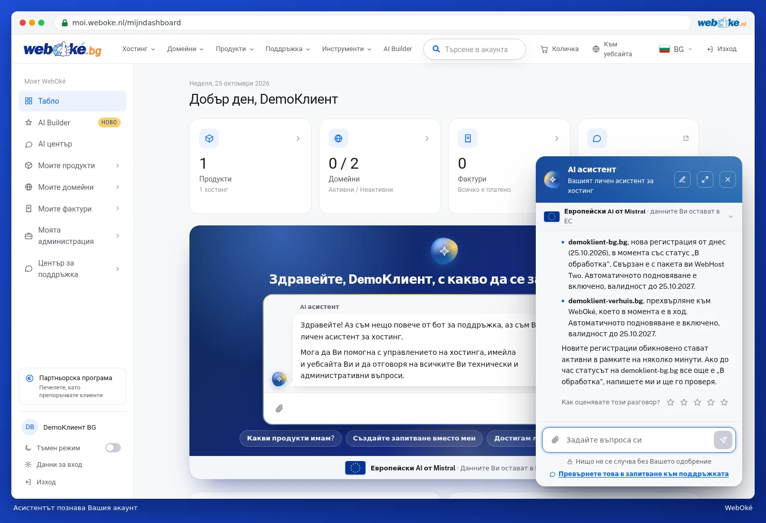Open the Поддръжка dropdown menu
Screen dimensions: 766x523
tap(288, 49)
